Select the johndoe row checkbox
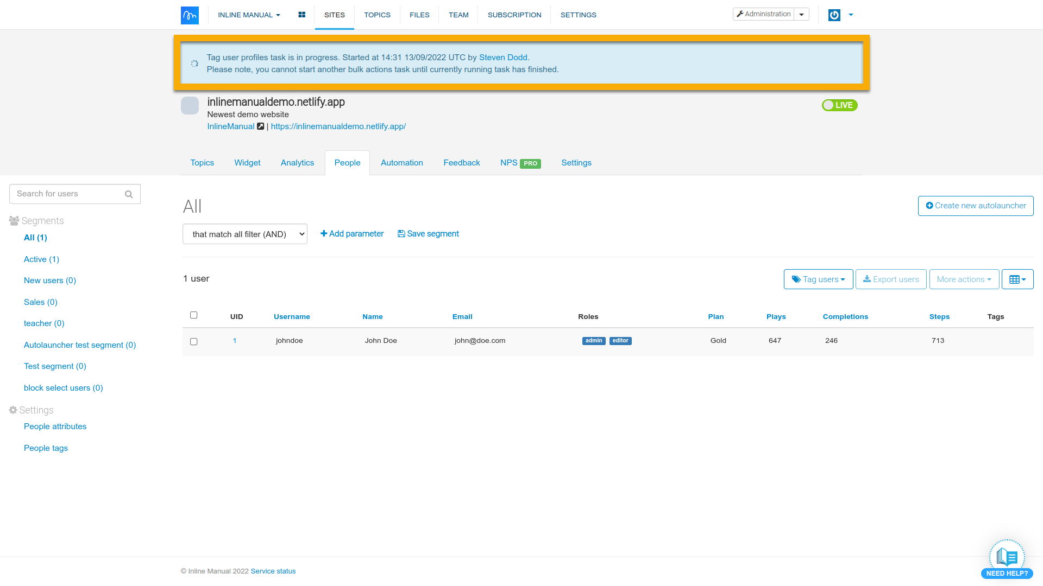The width and height of the screenshot is (1043, 586). point(194,342)
